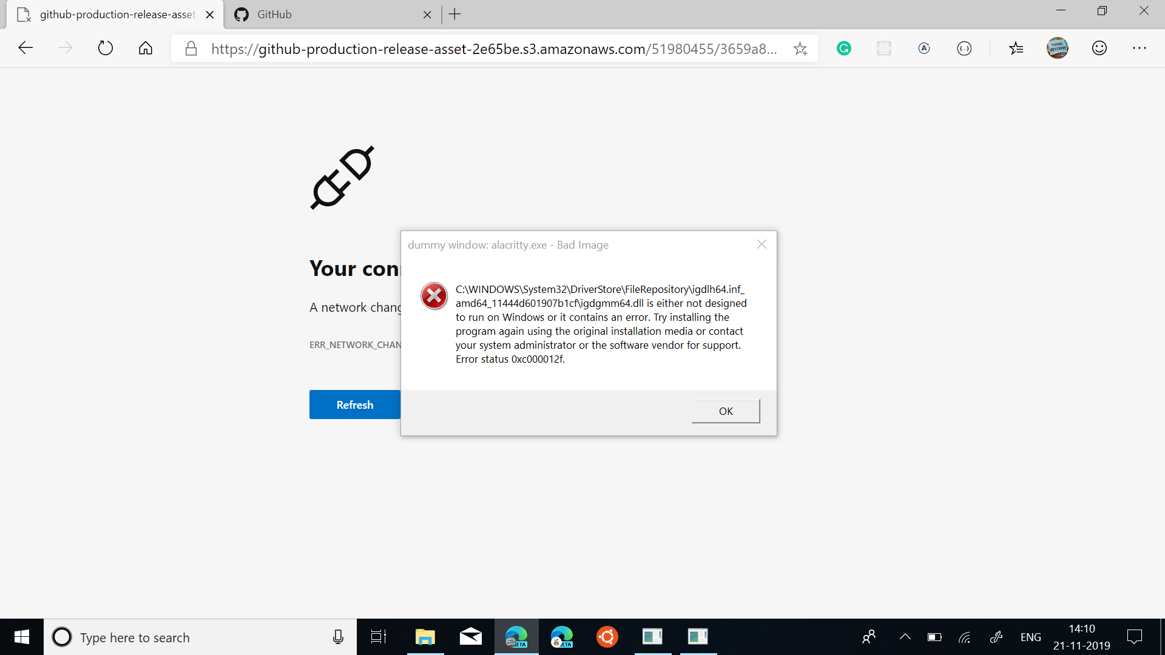Launch Ubuntu from the taskbar
Viewport: 1165px width, 655px height.
(x=607, y=637)
